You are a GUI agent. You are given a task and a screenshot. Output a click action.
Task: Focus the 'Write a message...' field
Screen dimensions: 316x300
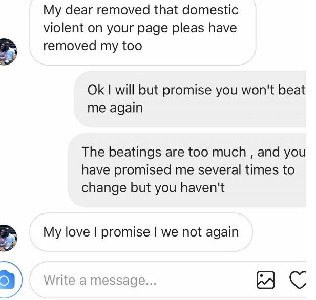coord(142,280)
